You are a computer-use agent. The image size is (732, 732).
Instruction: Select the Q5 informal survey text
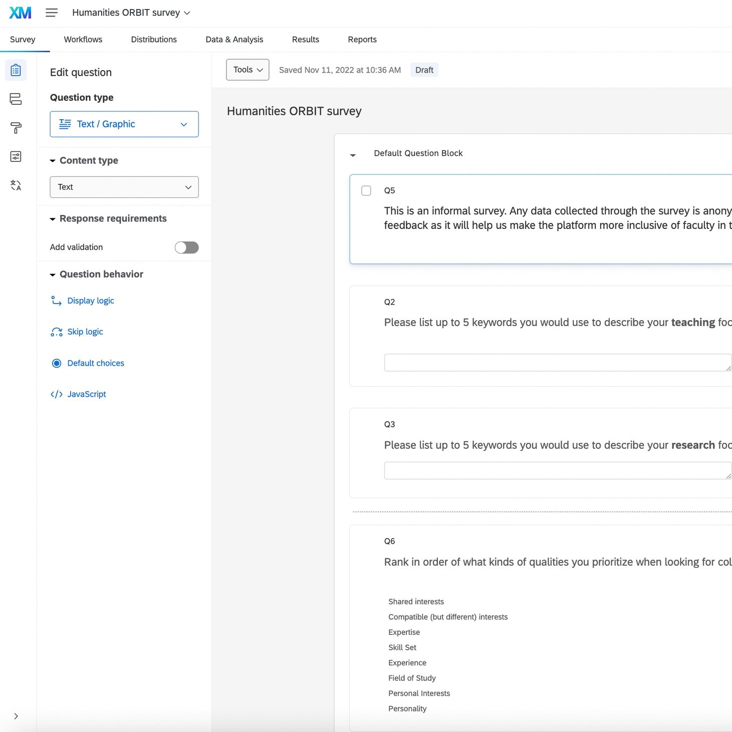point(558,218)
